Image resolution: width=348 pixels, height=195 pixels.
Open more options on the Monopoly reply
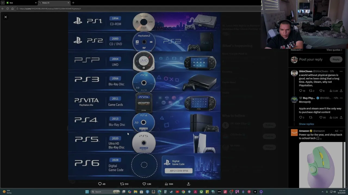click(x=341, y=98)
